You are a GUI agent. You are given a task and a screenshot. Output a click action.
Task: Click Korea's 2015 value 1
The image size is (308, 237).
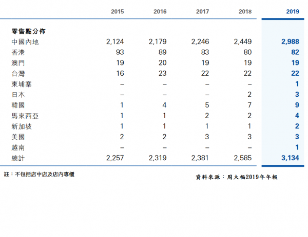[122, 105]
